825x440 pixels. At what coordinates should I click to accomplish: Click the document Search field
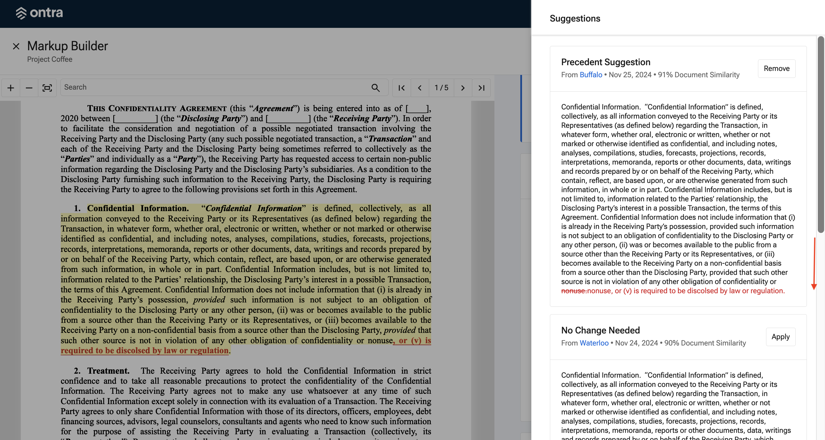tap(224, 87)
